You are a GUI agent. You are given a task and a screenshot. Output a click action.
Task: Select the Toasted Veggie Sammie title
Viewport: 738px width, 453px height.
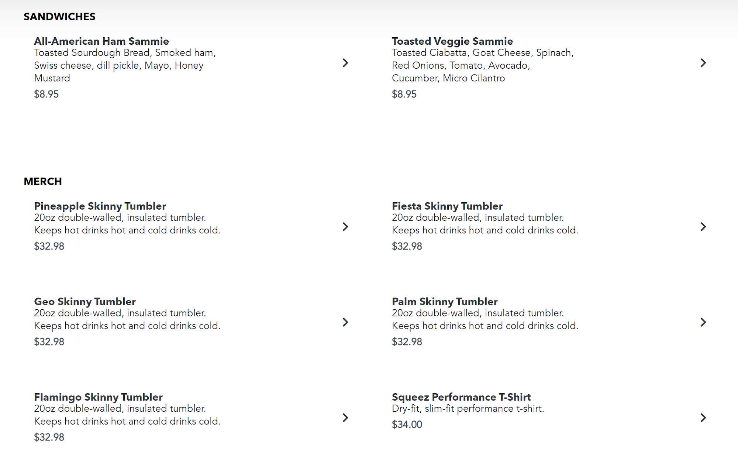coord(452,41)
